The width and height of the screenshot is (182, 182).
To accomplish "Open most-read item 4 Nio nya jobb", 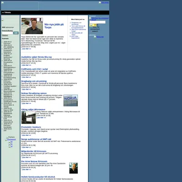I will click(x=77, y=34).
